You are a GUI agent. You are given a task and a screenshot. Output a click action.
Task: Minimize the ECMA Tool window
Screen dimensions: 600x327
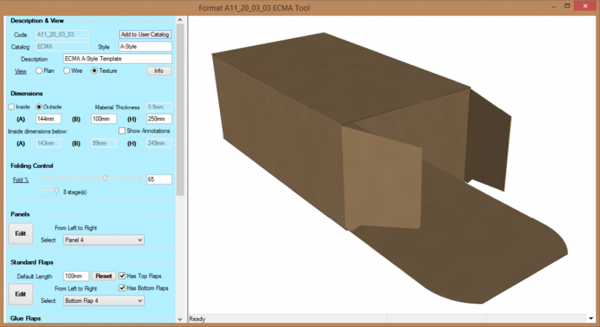[553, 7]
